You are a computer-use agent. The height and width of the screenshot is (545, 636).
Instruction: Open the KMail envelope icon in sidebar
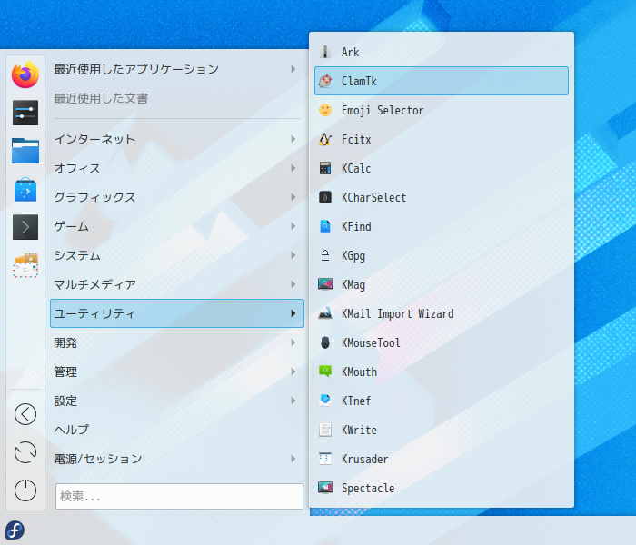click(25, 265)
